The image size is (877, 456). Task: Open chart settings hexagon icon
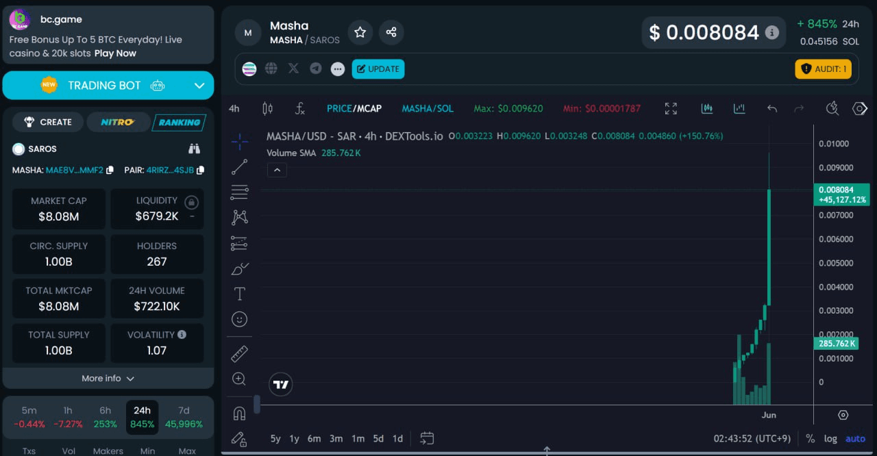pyautogui.click(x=859, y=108)
